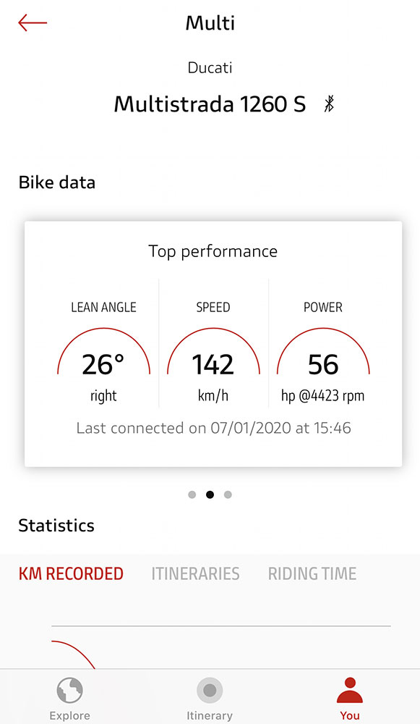Tap the Bluetooth icon beside Multistrada 1260 S
This screenshot has height=724, width=420.
329,104
